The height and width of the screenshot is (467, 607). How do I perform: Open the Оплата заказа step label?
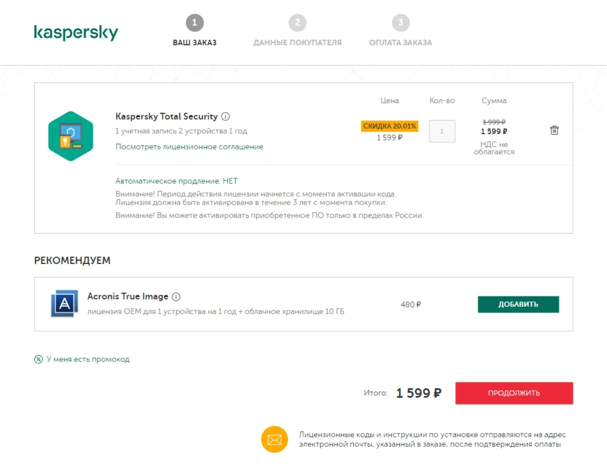[401, 43]
